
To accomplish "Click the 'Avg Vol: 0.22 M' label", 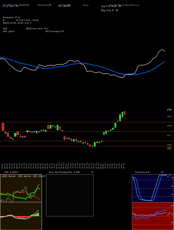I will pos(111,6).
